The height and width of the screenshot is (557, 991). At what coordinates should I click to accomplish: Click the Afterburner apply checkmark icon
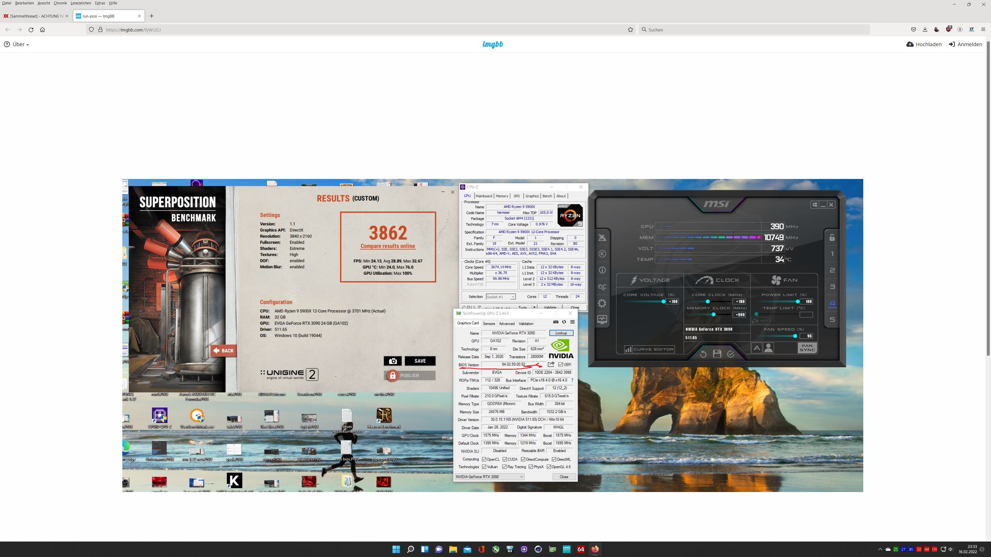[x=731, y=354]
